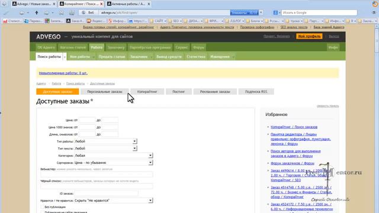Click the 'Выход' logout link
Viewport: 379px width, 213px height.
334,37
